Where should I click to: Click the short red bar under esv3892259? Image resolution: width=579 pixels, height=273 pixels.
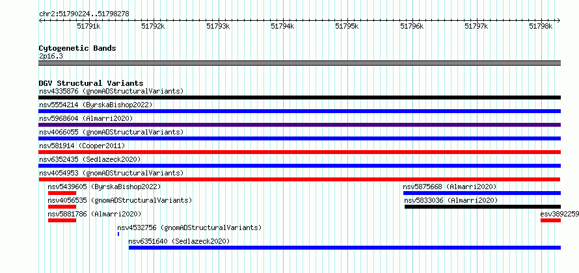tap(550, 220)
